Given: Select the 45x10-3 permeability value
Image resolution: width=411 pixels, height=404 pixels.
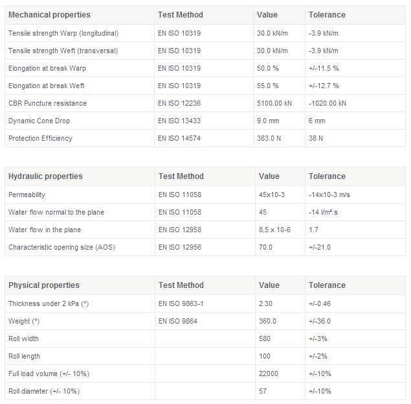Looking at the screenshot, I should [x=273, y=195].
